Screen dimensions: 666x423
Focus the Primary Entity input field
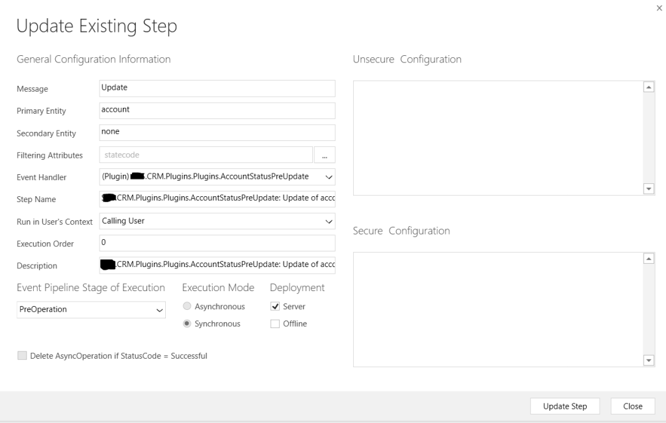(217, 110)
